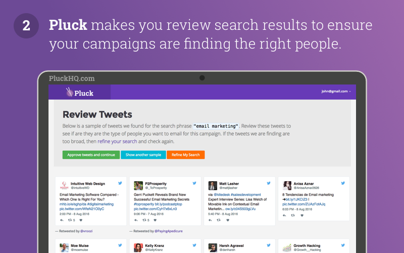Click the 5:40 PM - 8 Aug 2016 timestamp
Viewport: 404px width, 253px height.
[223, 214]
